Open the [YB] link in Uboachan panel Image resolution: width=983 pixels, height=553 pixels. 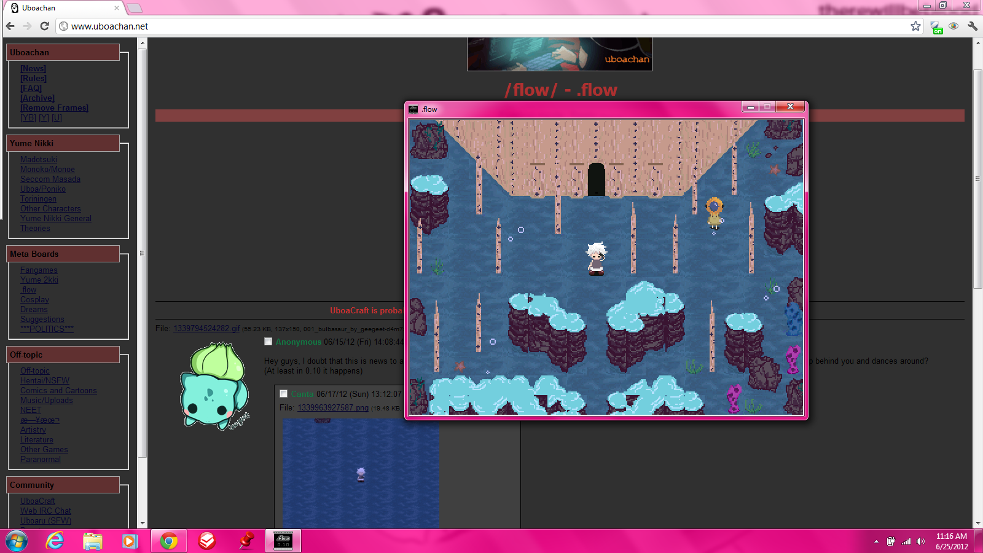click(28, 118)
